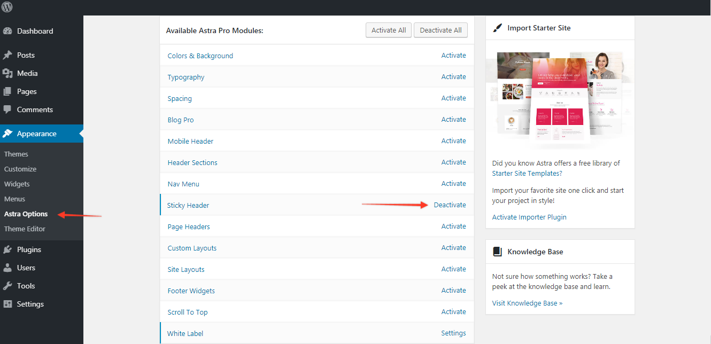711x344 pixels.
Task: Click the Comments bubble icon
Action: pyautogui.click(x=7, y=110)
